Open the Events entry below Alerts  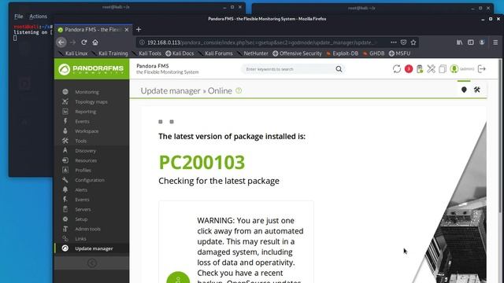82,200
